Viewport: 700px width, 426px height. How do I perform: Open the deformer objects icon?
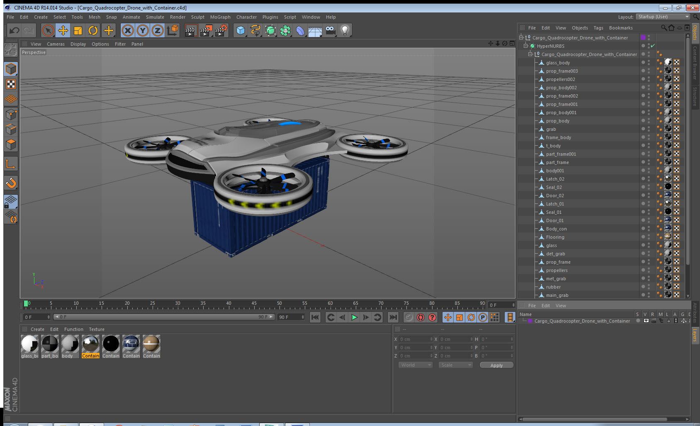click(x=300, y=30)
